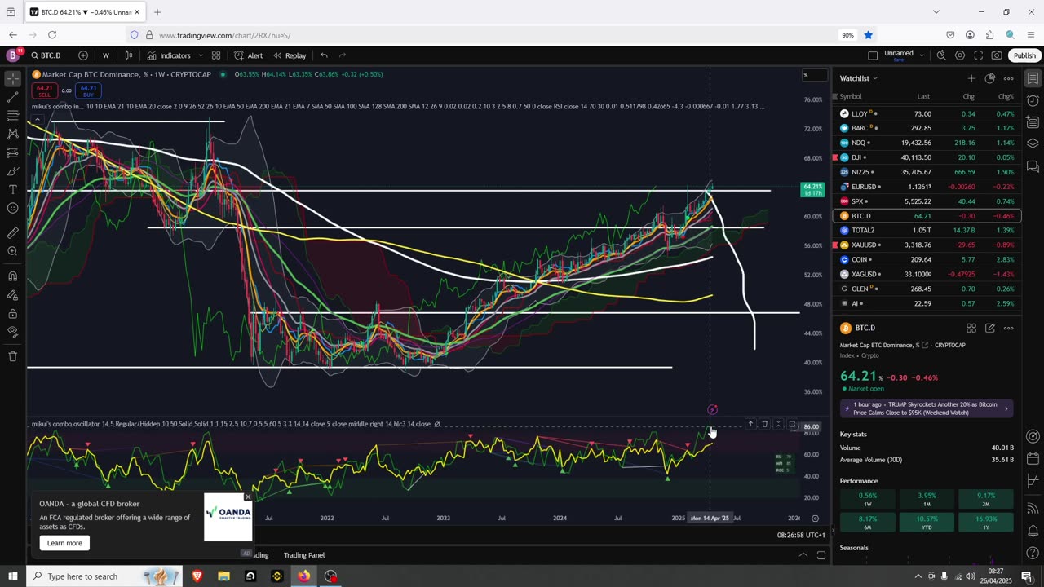Select COIN in the watchlist
This screenshot has width=1044, height=587.
click(x=927, y=259)
